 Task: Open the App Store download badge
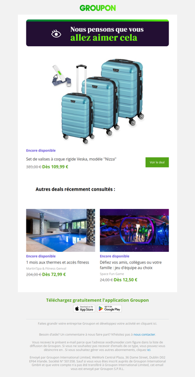(84, 308)
